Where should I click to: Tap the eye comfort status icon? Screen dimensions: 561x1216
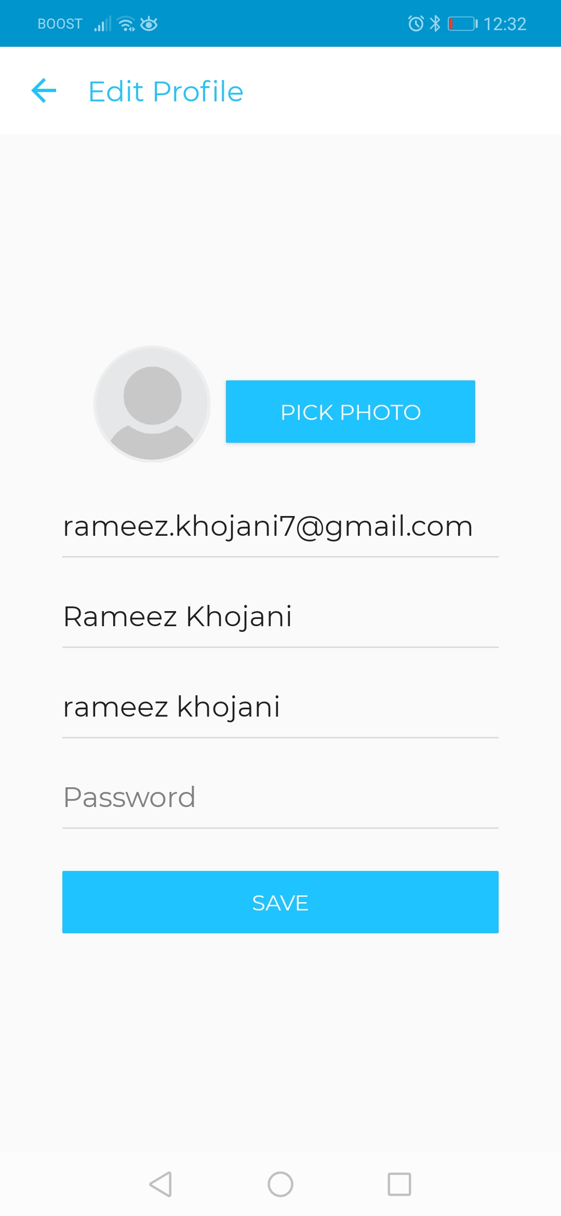(x=149, y=24)
